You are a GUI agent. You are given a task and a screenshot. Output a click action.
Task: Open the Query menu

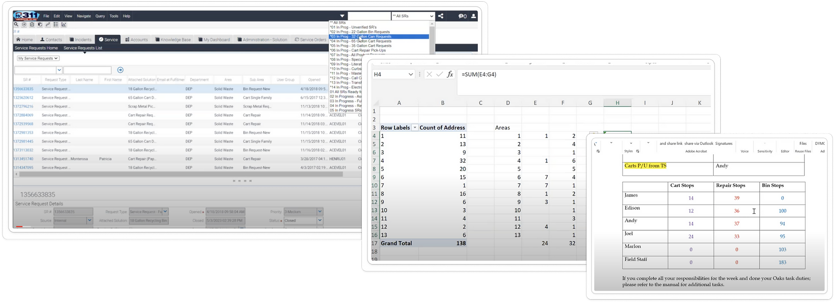(100, 16)
